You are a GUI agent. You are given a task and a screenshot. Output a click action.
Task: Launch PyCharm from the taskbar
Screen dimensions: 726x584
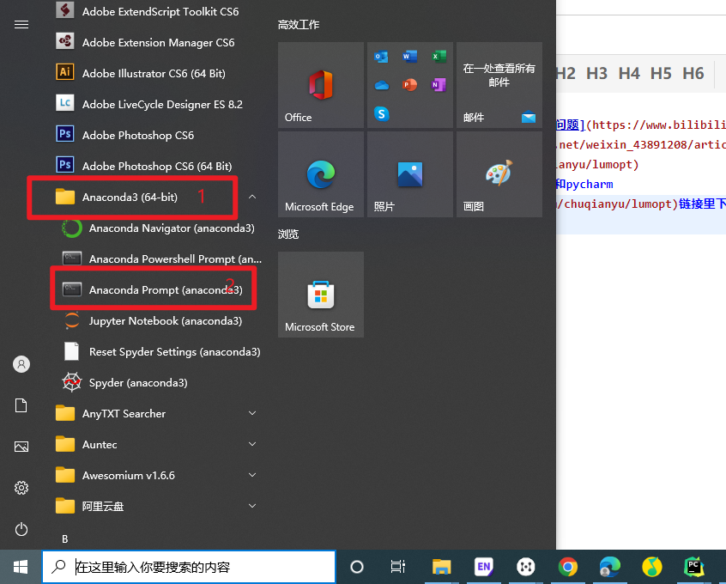pos(693,567)
